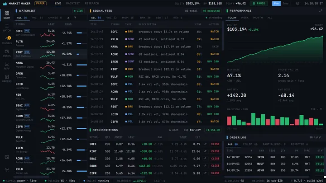
Task: Edit BBAI position pencil icon
Action: click(x=205, y=158)
